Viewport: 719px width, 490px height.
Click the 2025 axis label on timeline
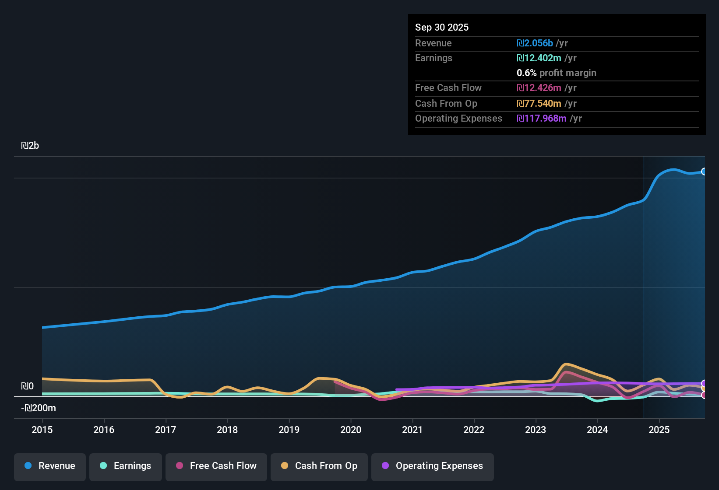pyautogui.click(x=659, y=430)
